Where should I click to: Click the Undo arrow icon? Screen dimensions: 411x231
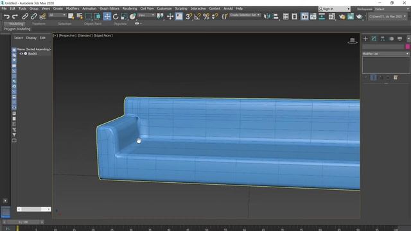[x=6, y=17]
